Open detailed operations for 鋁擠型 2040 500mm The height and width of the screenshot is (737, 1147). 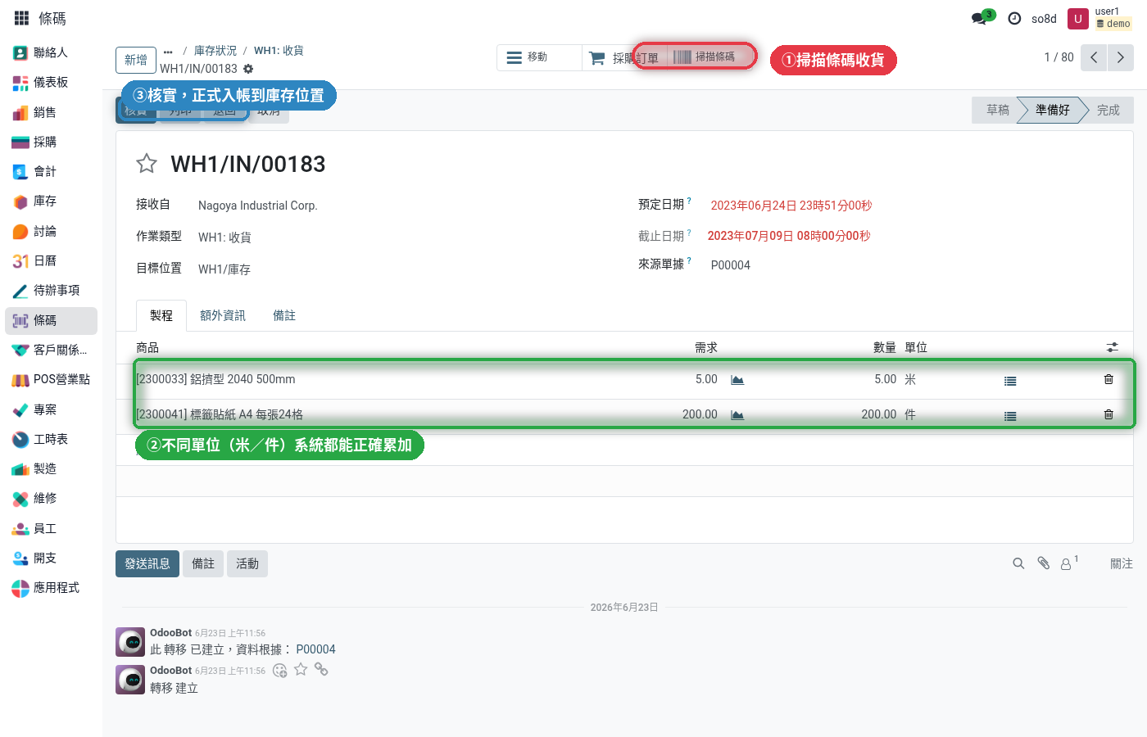(x=1010, y=381)
